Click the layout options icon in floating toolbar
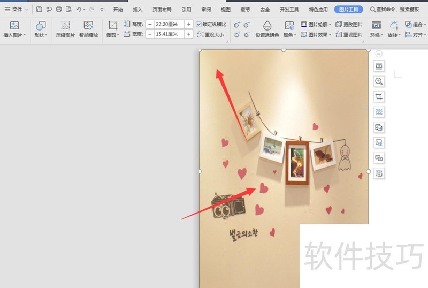428x288 pixels. pyautogui.click(x=379, y=66)
